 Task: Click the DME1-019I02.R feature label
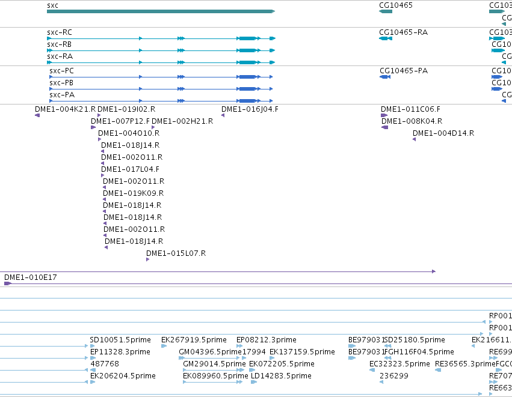click(126, 109)
